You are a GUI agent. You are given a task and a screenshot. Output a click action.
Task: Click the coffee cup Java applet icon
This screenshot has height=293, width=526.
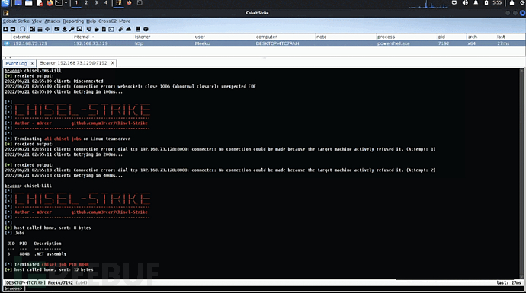[x=97, y=29]
